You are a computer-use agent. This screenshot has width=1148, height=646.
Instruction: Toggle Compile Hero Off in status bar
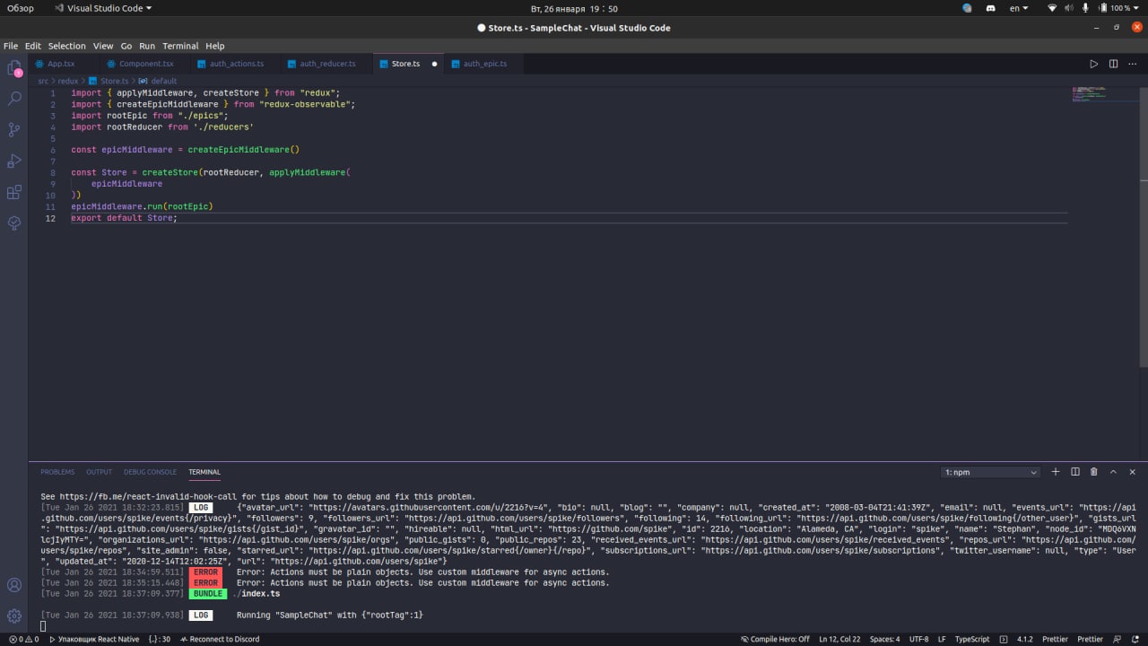(775, 639)
